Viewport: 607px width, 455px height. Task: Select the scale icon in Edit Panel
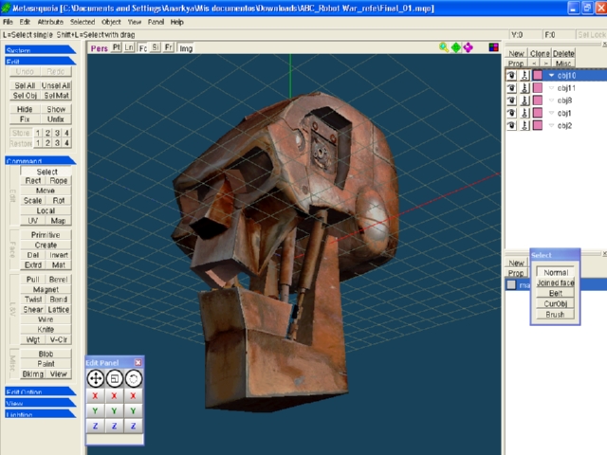114,378
